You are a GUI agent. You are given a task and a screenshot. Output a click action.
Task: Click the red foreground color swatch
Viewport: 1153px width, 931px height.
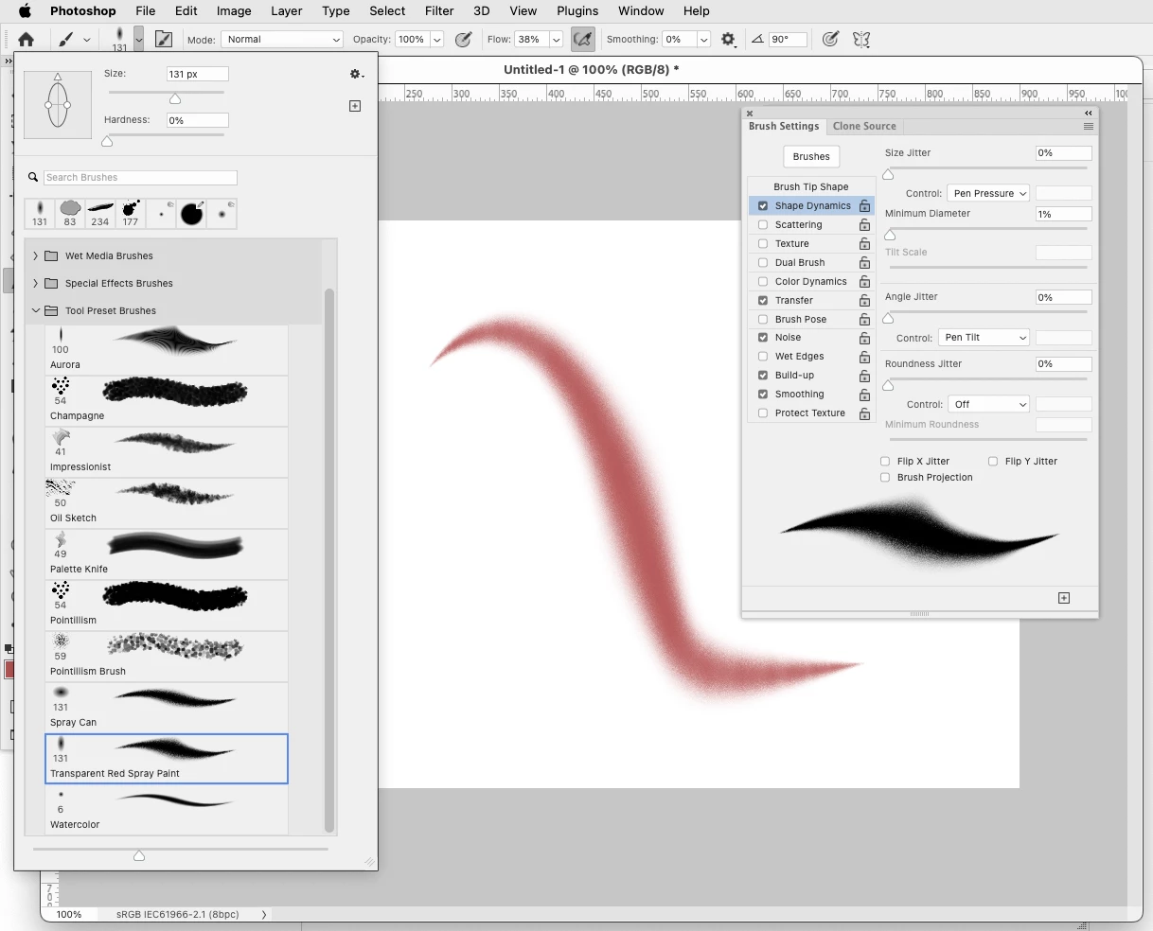(9, 670)
